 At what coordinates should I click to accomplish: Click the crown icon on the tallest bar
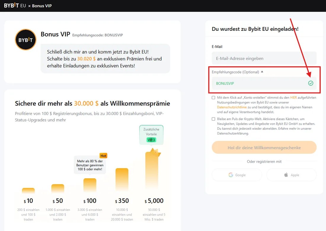click(x=156, y=153)
